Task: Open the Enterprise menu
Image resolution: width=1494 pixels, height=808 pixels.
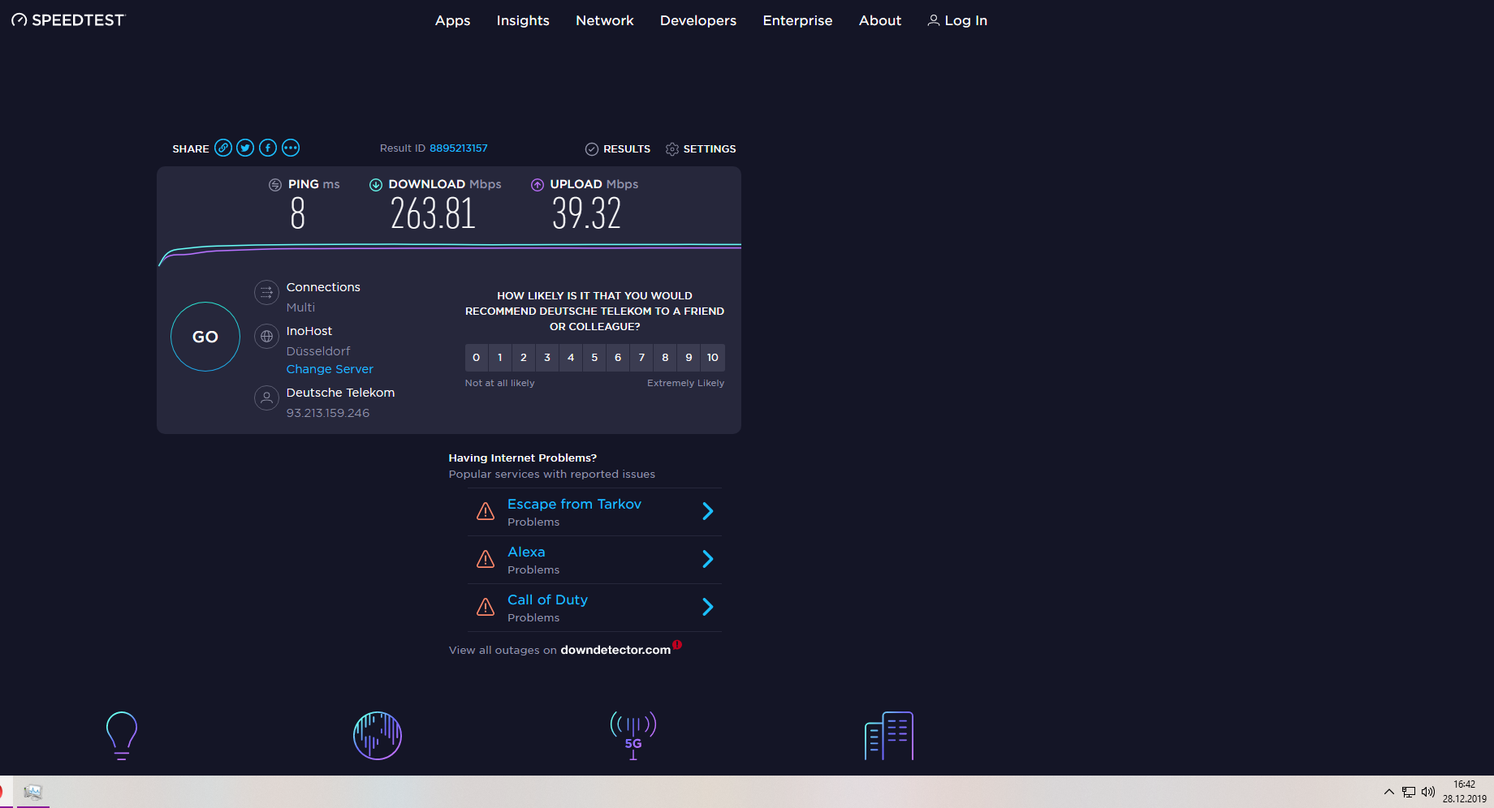Action: pyautogui.click(x=798, y=20)
